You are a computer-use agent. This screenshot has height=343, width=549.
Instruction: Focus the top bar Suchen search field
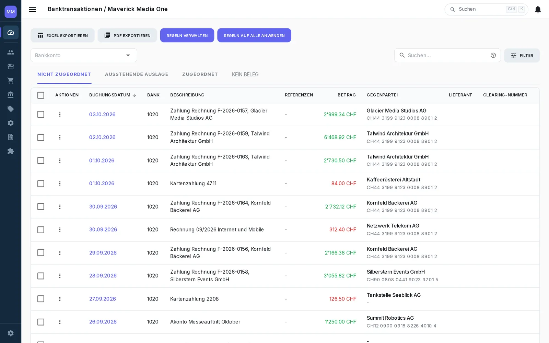point(486,9)
